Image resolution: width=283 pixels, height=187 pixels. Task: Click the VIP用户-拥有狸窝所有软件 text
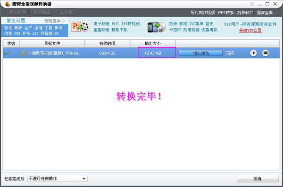250,24
